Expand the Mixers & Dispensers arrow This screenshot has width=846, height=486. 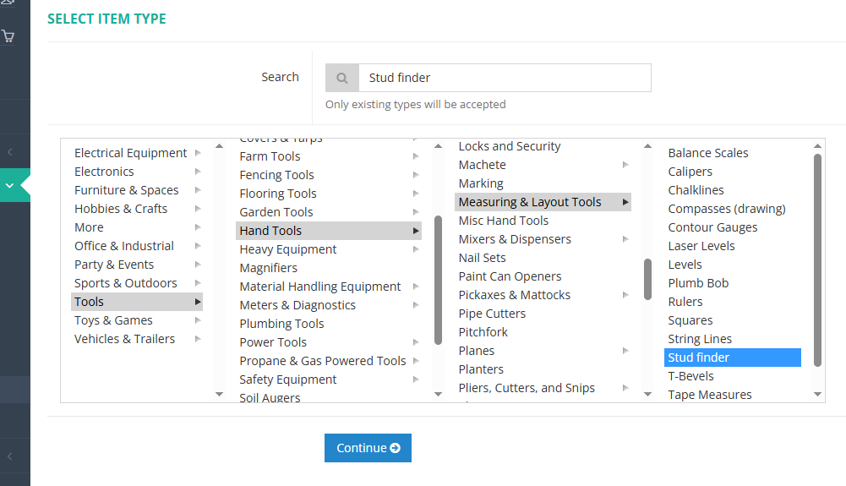click(x=625, y=239)
